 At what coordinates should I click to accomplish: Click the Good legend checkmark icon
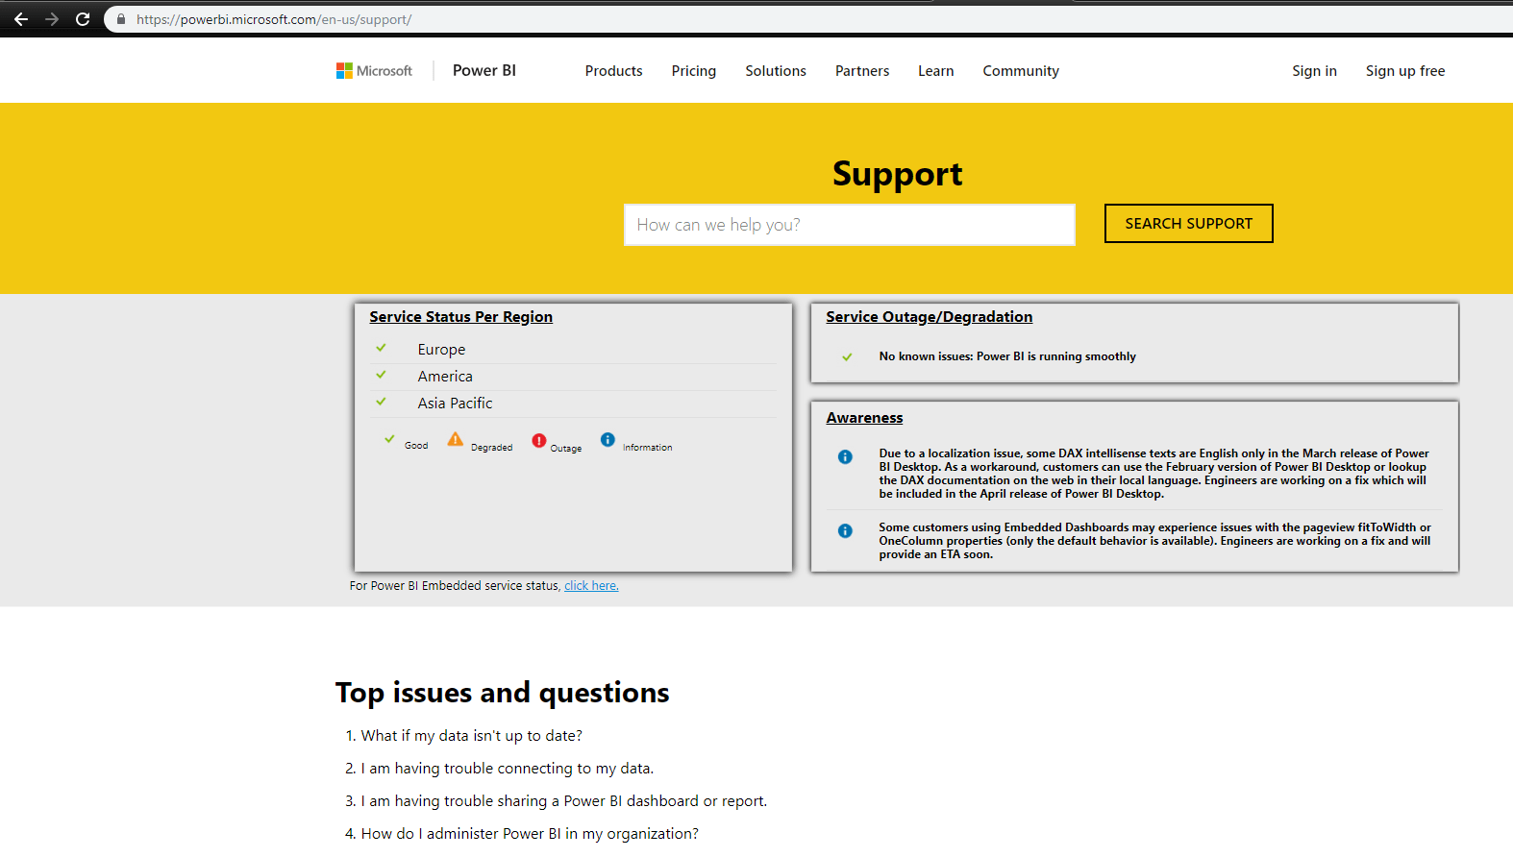[x=389, y=439]
